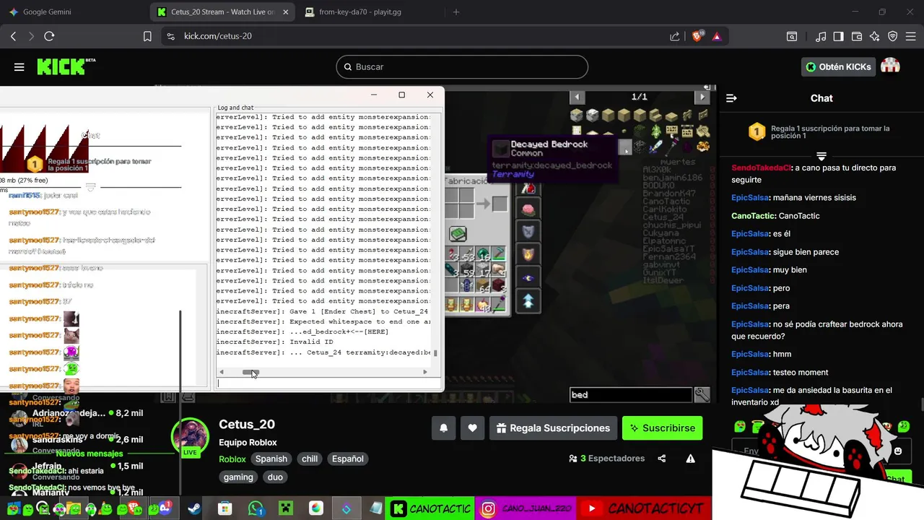
Task: Open the Kick hamburger menu
Action: tap(19, 67)
